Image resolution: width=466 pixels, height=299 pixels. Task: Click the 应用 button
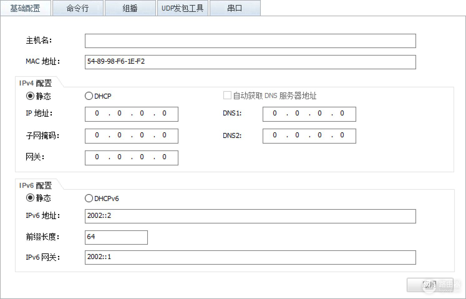pyautogui.click(x=430, y=285)
